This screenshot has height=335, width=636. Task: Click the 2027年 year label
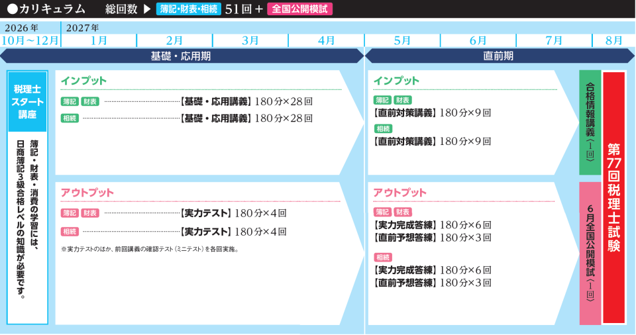pos(82,28)
